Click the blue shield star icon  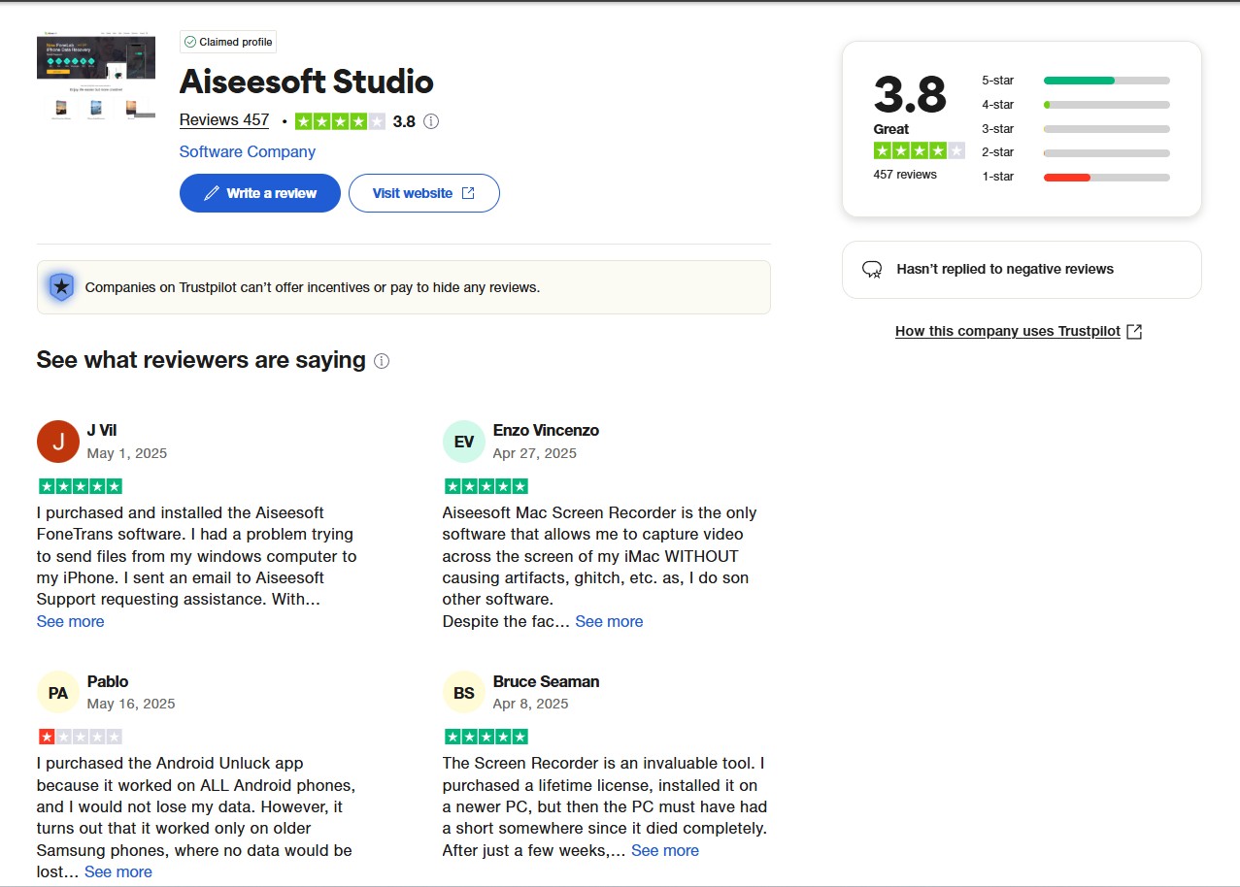point(61,287)
